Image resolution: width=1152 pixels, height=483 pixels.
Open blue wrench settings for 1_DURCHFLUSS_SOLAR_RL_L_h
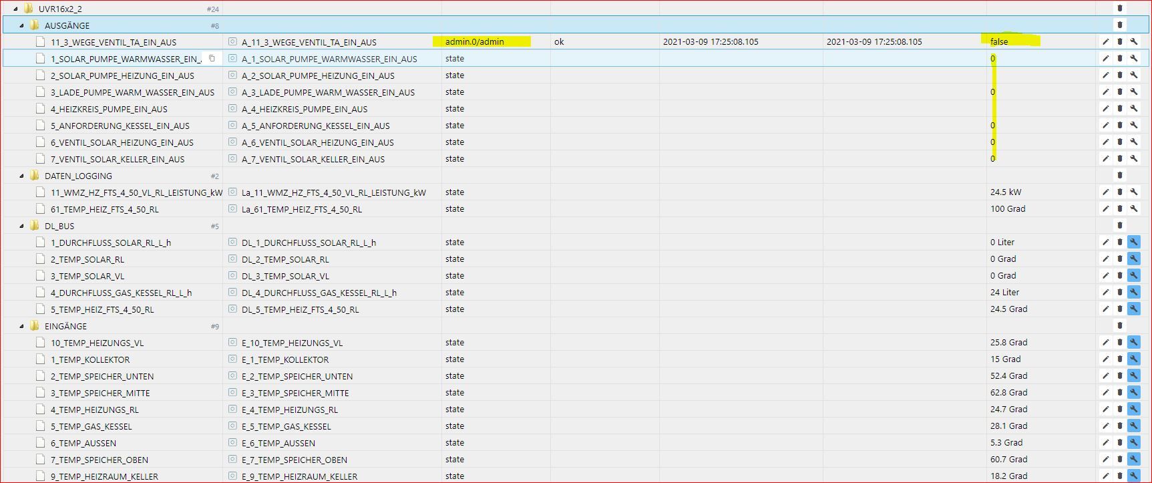tap(1133, 242)
